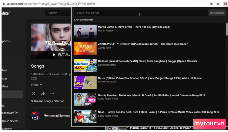Click the By Channel button
Image resolution: width=228 pixels, height=132 pixels.
click(x=217, y=13)
